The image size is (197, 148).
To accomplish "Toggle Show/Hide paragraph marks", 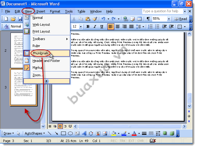I will point(148,19).
